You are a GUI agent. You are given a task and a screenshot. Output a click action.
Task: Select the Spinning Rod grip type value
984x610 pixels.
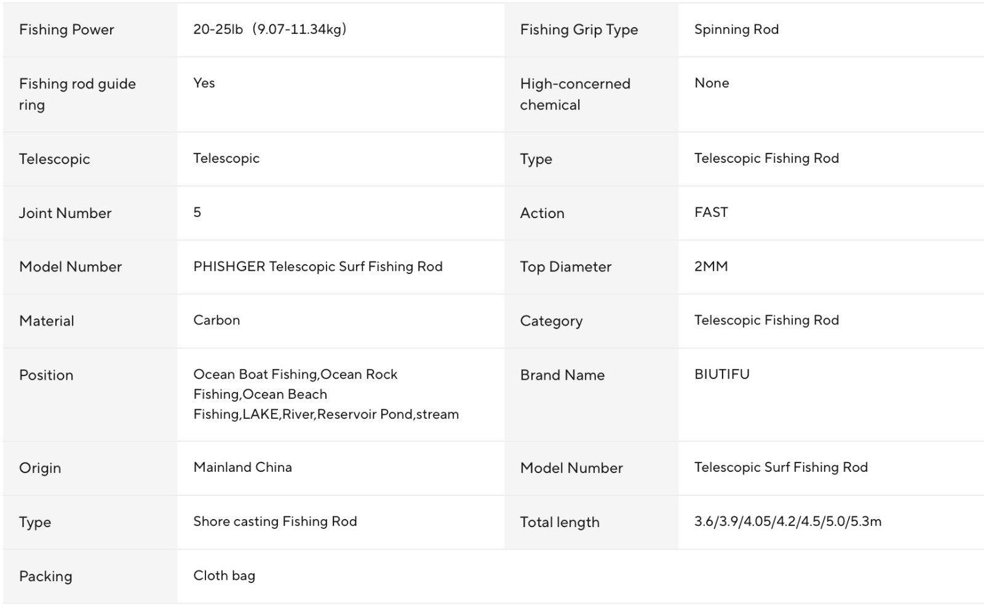coord(736,29)
